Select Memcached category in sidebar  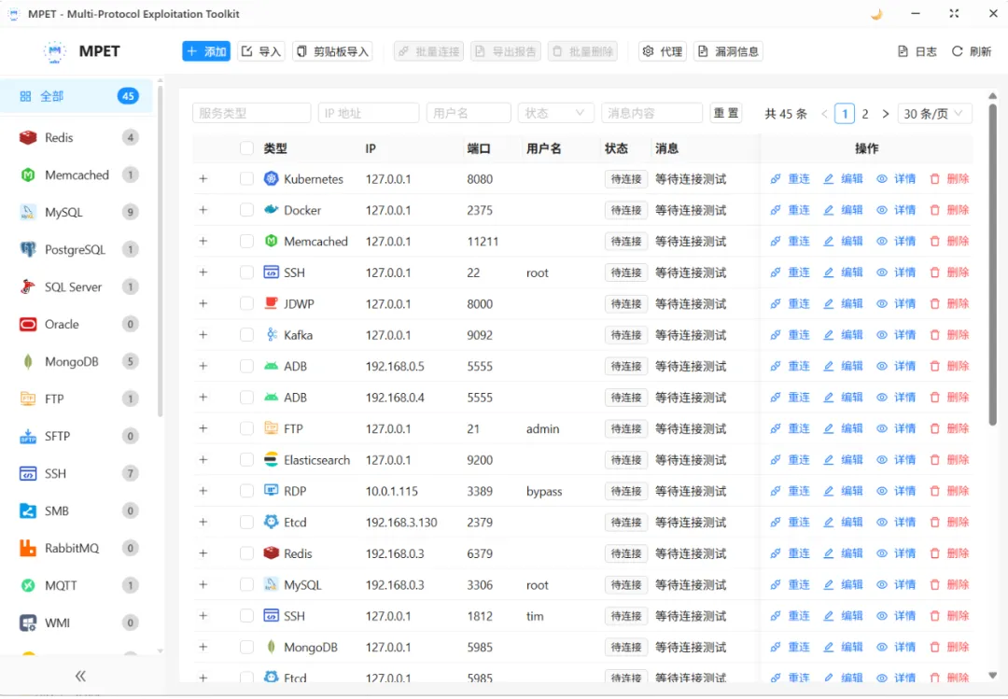[77, 175]
